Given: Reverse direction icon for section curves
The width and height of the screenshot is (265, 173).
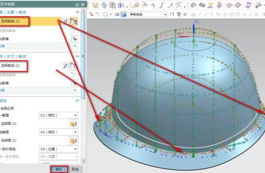Looking at the screenshot, I should coord(65,22).
